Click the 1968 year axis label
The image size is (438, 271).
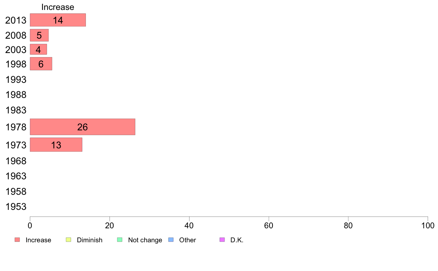(16, 161)
